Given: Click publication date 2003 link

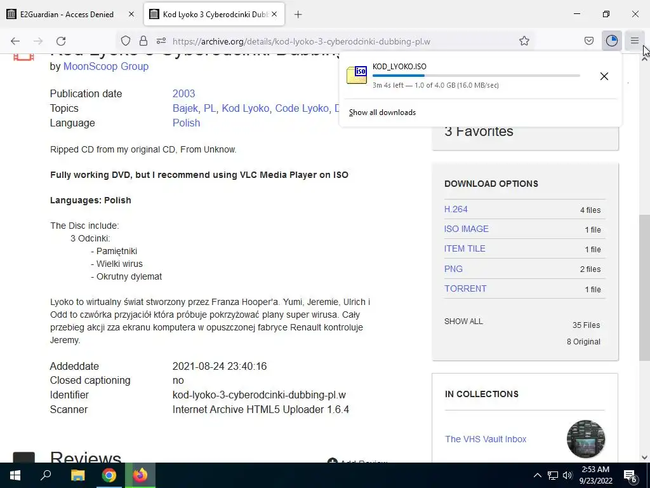Looking at the screenshot, I should (183, 94).
